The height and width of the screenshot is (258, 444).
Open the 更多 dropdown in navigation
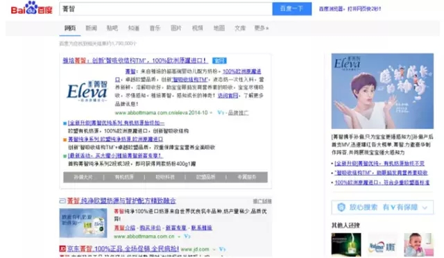[x=261, y=28]
